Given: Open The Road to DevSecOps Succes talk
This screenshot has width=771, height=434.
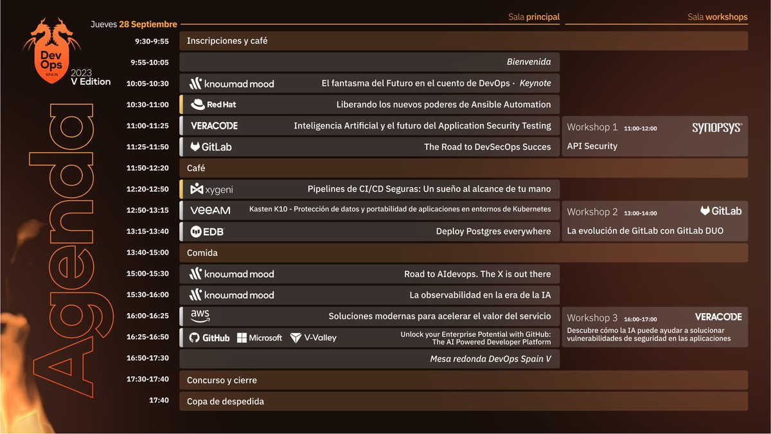Looking at the screenshot, I should (487, 147).
